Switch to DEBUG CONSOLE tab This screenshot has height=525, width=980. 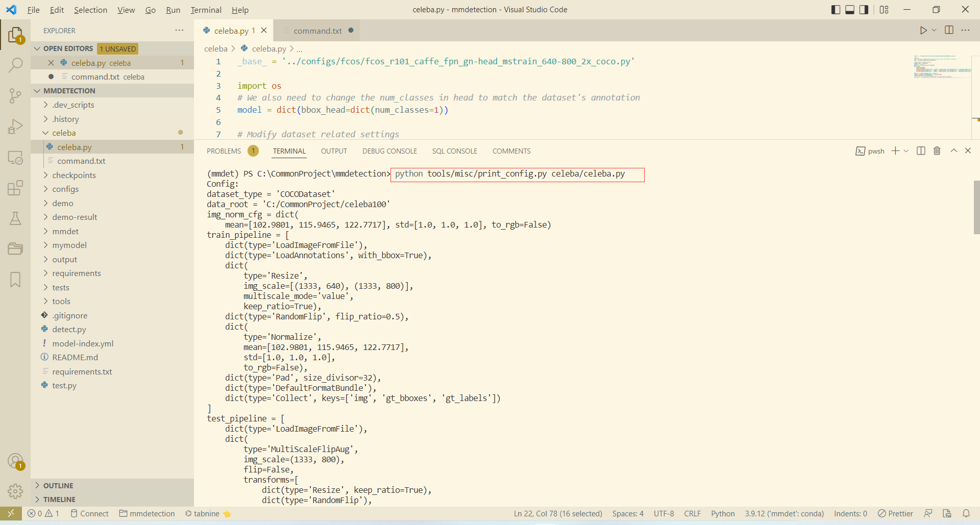click(x=389, y=151)
